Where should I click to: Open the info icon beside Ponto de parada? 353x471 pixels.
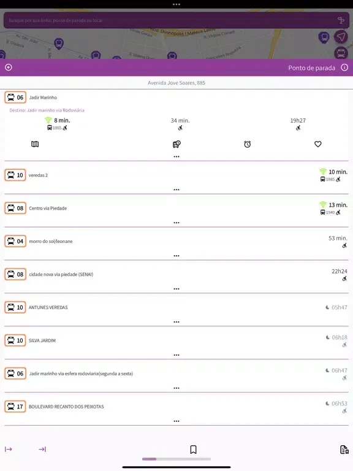pyautogui.click(x=344, y=67)
